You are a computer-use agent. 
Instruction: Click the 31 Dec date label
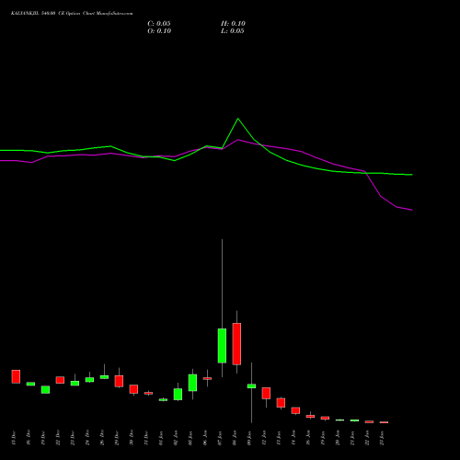click(145, 438)
